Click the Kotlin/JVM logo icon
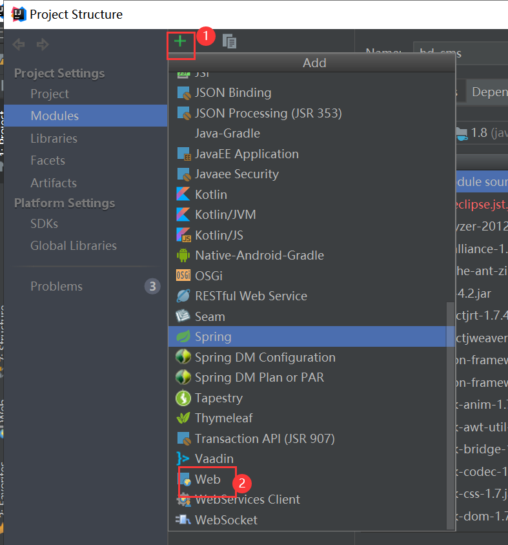Viewport: 508px width, 545px height. click(183, 214)
